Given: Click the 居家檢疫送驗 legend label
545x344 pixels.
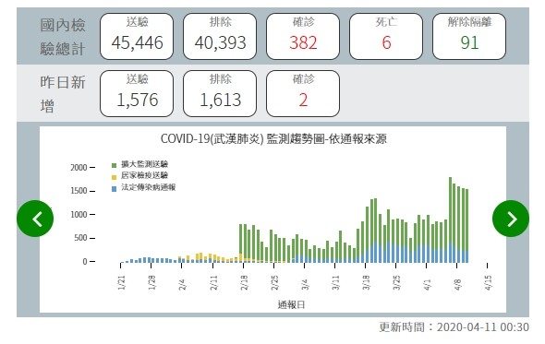Looking at the screenshot, I should pyautogui.click(x=145, y=175).
